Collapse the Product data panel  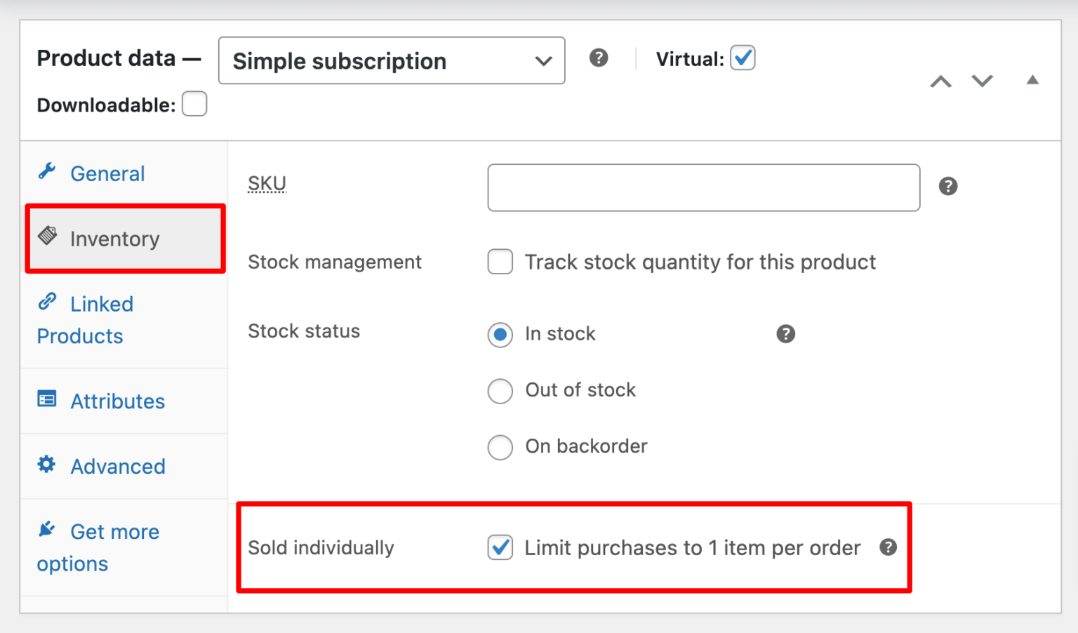[1032, 80]
